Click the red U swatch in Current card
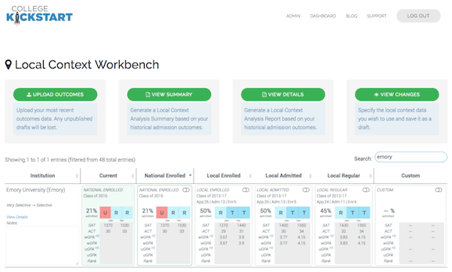Viewport: 452px width, 272px height. click(x=105, y=212)
